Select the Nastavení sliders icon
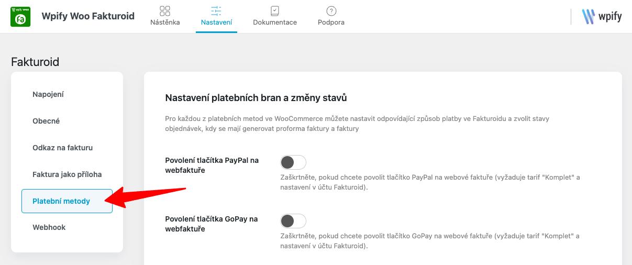632x265 pixels. click(216, 11)
